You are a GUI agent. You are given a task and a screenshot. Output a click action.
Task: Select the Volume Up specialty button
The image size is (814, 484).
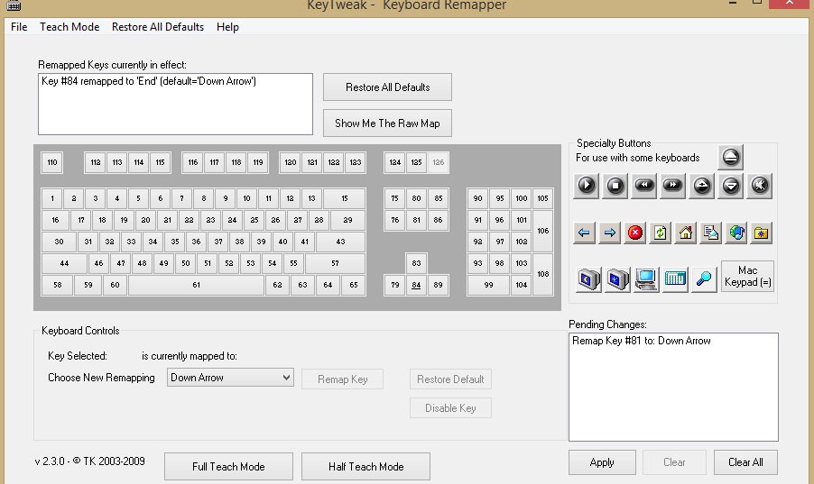click(702, 186)
